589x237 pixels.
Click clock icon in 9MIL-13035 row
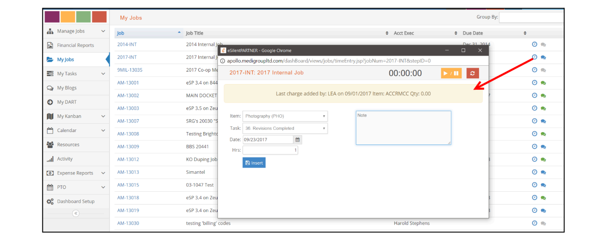[x=535, y=70]
